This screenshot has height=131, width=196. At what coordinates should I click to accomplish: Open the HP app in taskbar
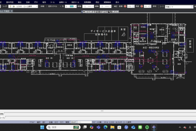(126, 127)
